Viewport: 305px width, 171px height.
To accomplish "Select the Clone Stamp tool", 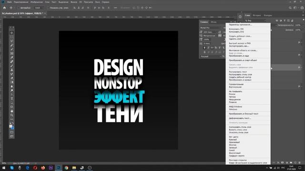I will click(11, 70).
